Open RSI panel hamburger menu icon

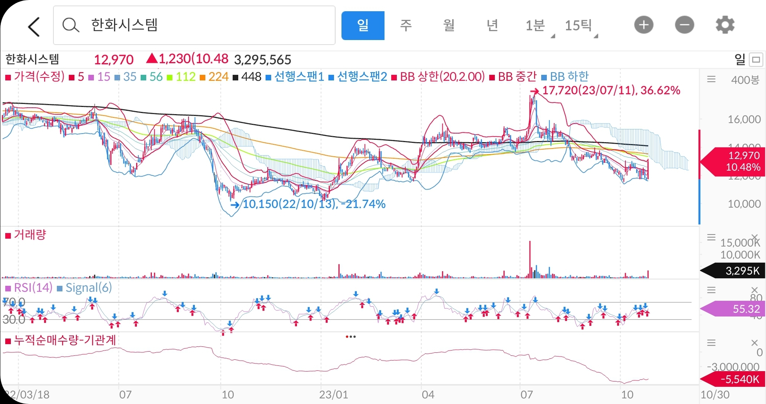[x=711, y=290]
